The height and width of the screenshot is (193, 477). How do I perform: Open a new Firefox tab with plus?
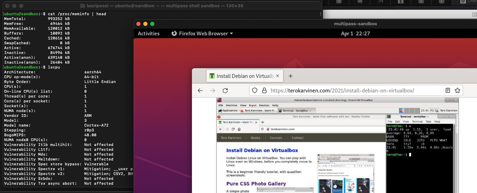pyautogui.click(x=291, y=76)
